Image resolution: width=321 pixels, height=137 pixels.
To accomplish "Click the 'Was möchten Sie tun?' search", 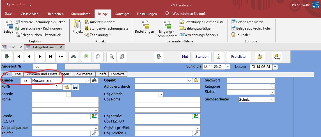I will coord(189,14).
